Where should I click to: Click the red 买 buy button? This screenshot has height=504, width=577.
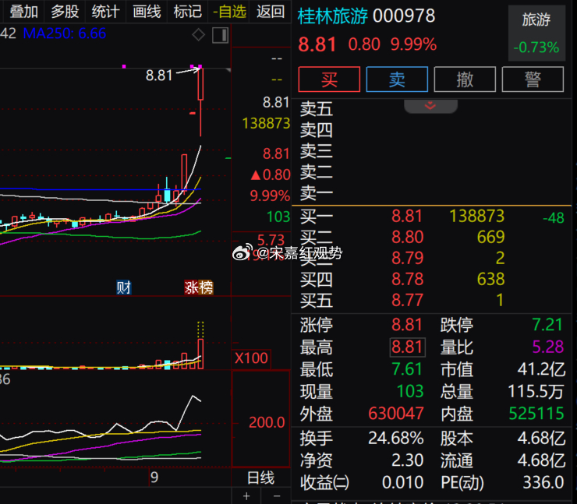pos(329,79)
